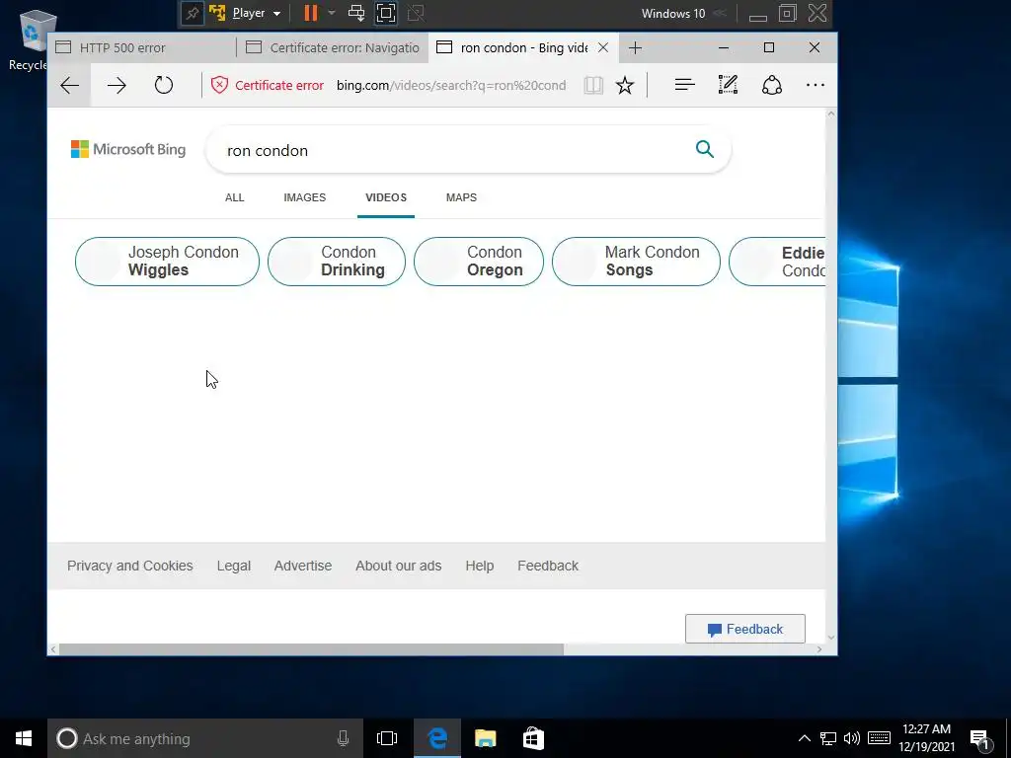
Task: Click the network tray icon
Action: [x=828, y=738]
